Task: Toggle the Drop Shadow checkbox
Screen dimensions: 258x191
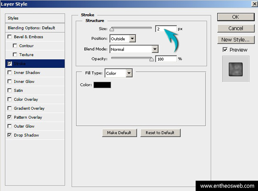Action: point(10,135)
